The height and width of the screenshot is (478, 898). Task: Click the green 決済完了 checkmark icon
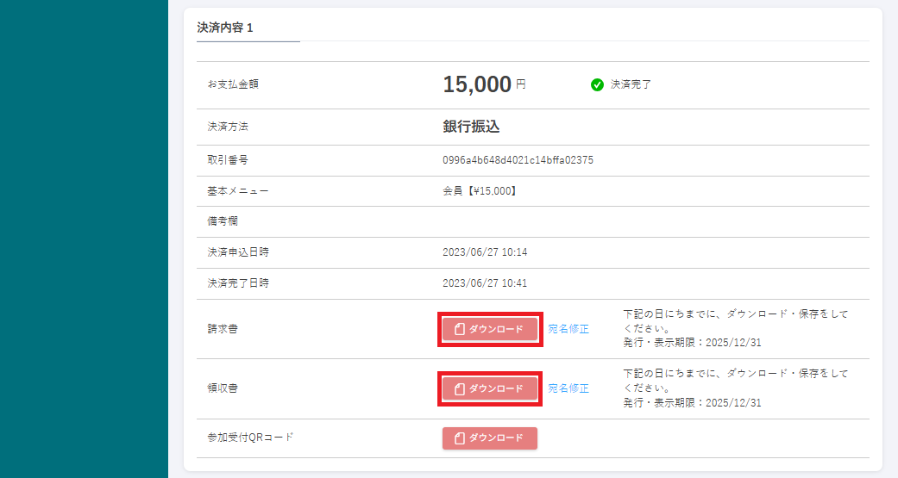click(597, 84)
